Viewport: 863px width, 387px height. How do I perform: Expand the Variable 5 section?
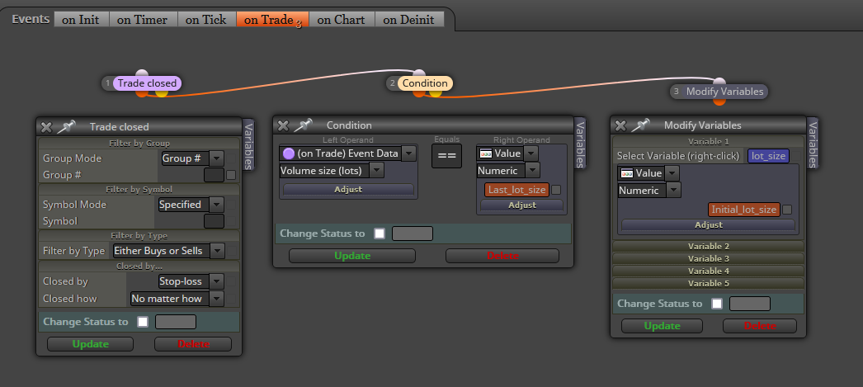(x=709, y=283)
